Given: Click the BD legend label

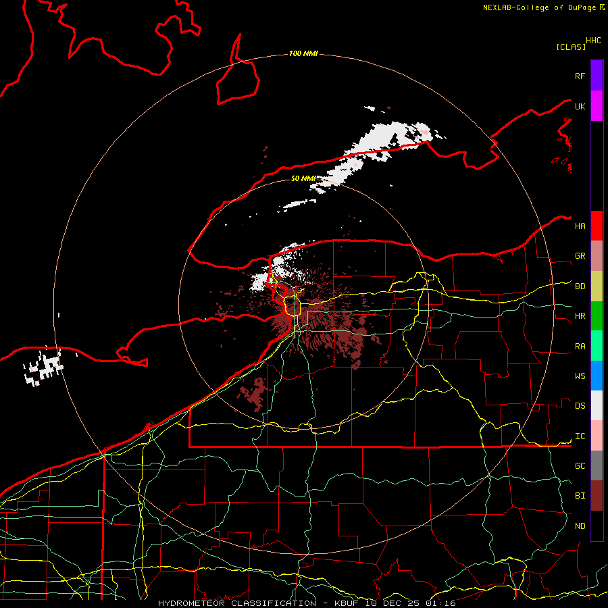Looking at the screenshot, I should (x=580, y=286).
